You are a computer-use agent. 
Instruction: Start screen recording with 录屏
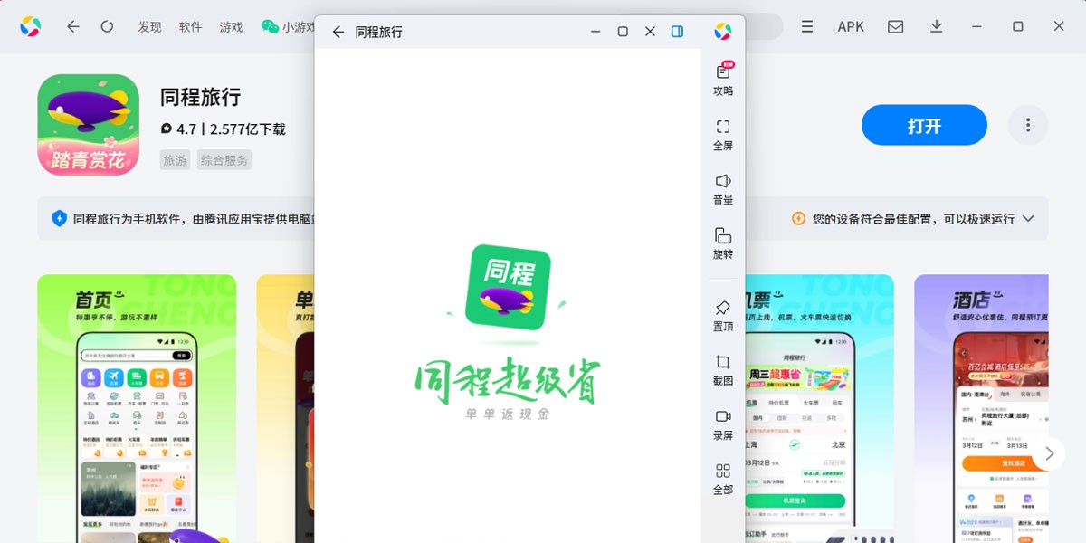[x=723, y=424]
